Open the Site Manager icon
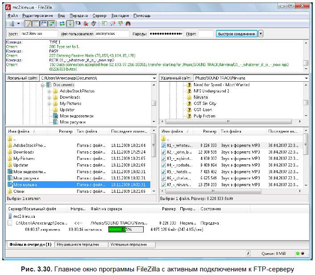Viewport: 315px width, 275px height. pos(12,23)
